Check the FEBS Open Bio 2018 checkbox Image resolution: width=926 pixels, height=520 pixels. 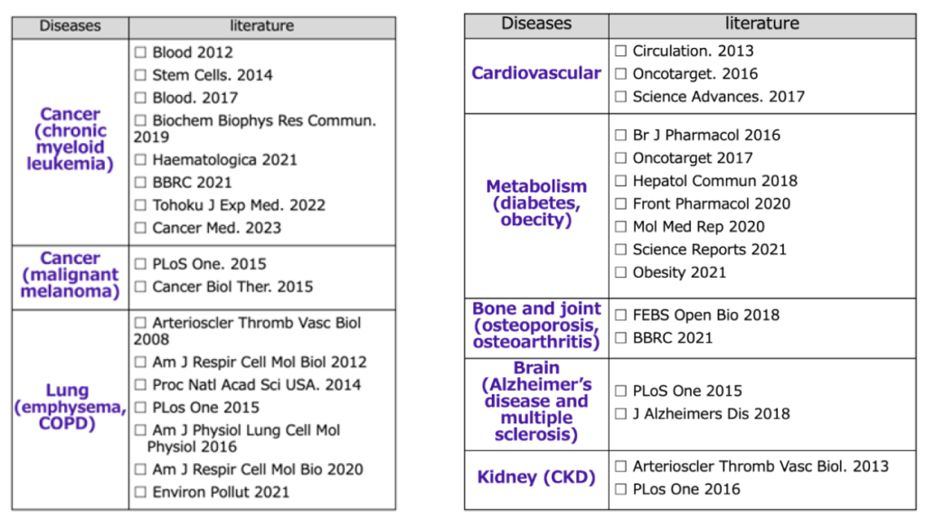click(620, 316)
